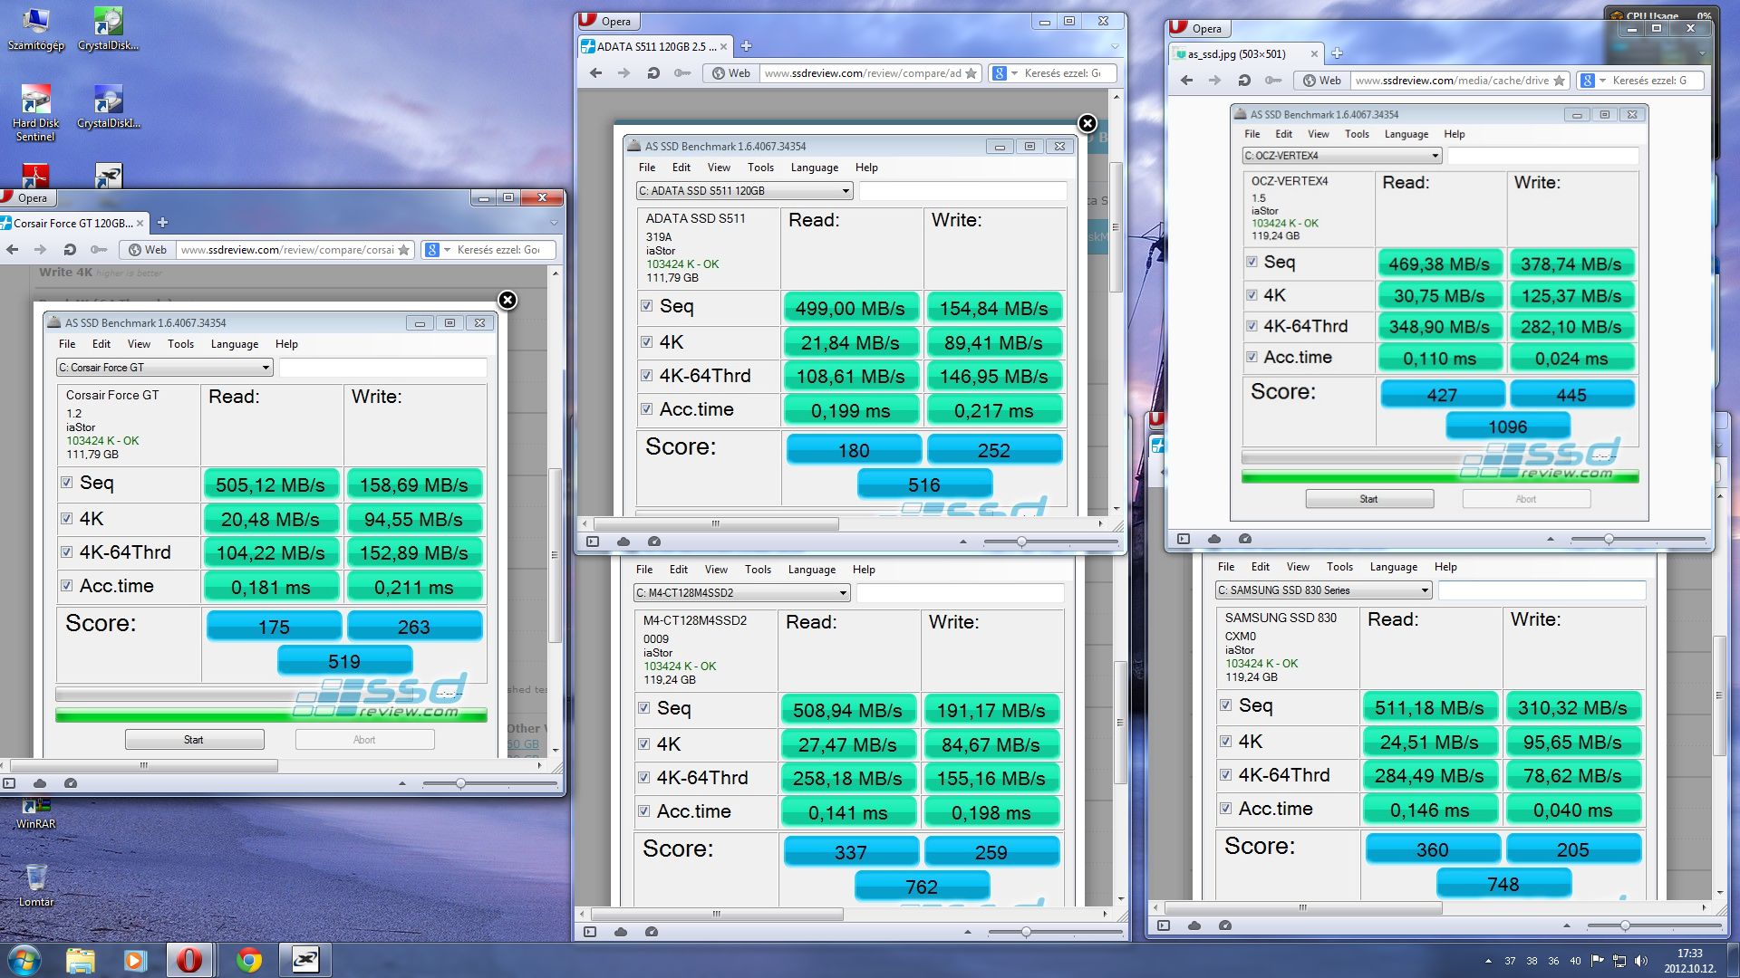Click reload icon in Corsair Force GT window

(x=70, y=250)
